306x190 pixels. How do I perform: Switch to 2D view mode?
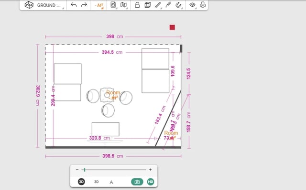pos(81,182)
